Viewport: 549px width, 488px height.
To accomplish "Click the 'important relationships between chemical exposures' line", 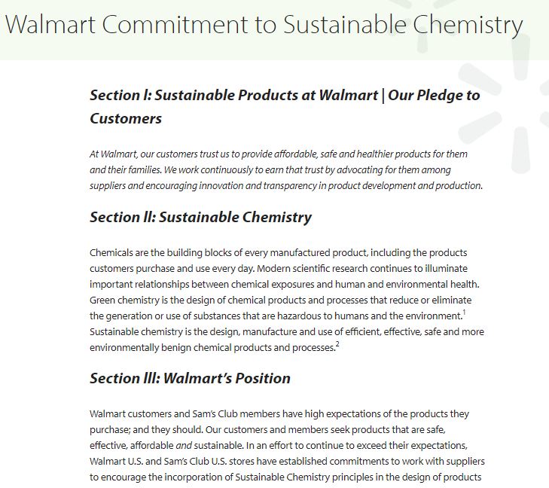I will point(285,284).
